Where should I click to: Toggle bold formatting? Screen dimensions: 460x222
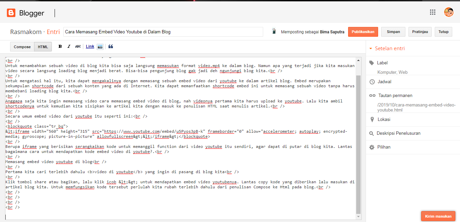60,46
